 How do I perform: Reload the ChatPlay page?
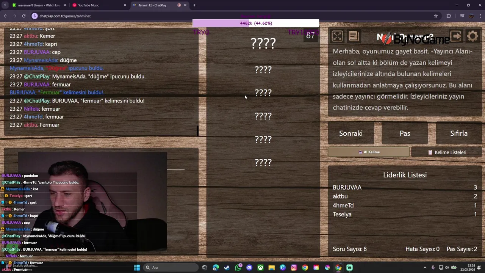click(x=23, y=16)
